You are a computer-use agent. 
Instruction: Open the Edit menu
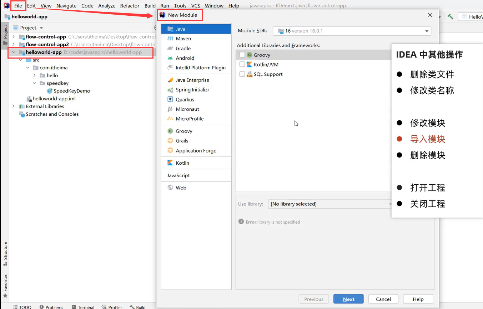pyautogui.click(x=31, y=6)
